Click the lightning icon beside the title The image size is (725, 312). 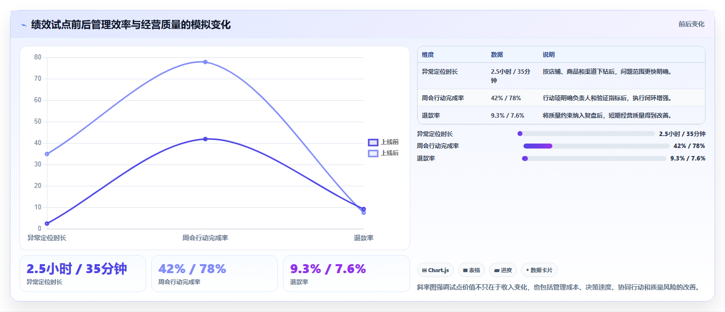tap(23, 25)
